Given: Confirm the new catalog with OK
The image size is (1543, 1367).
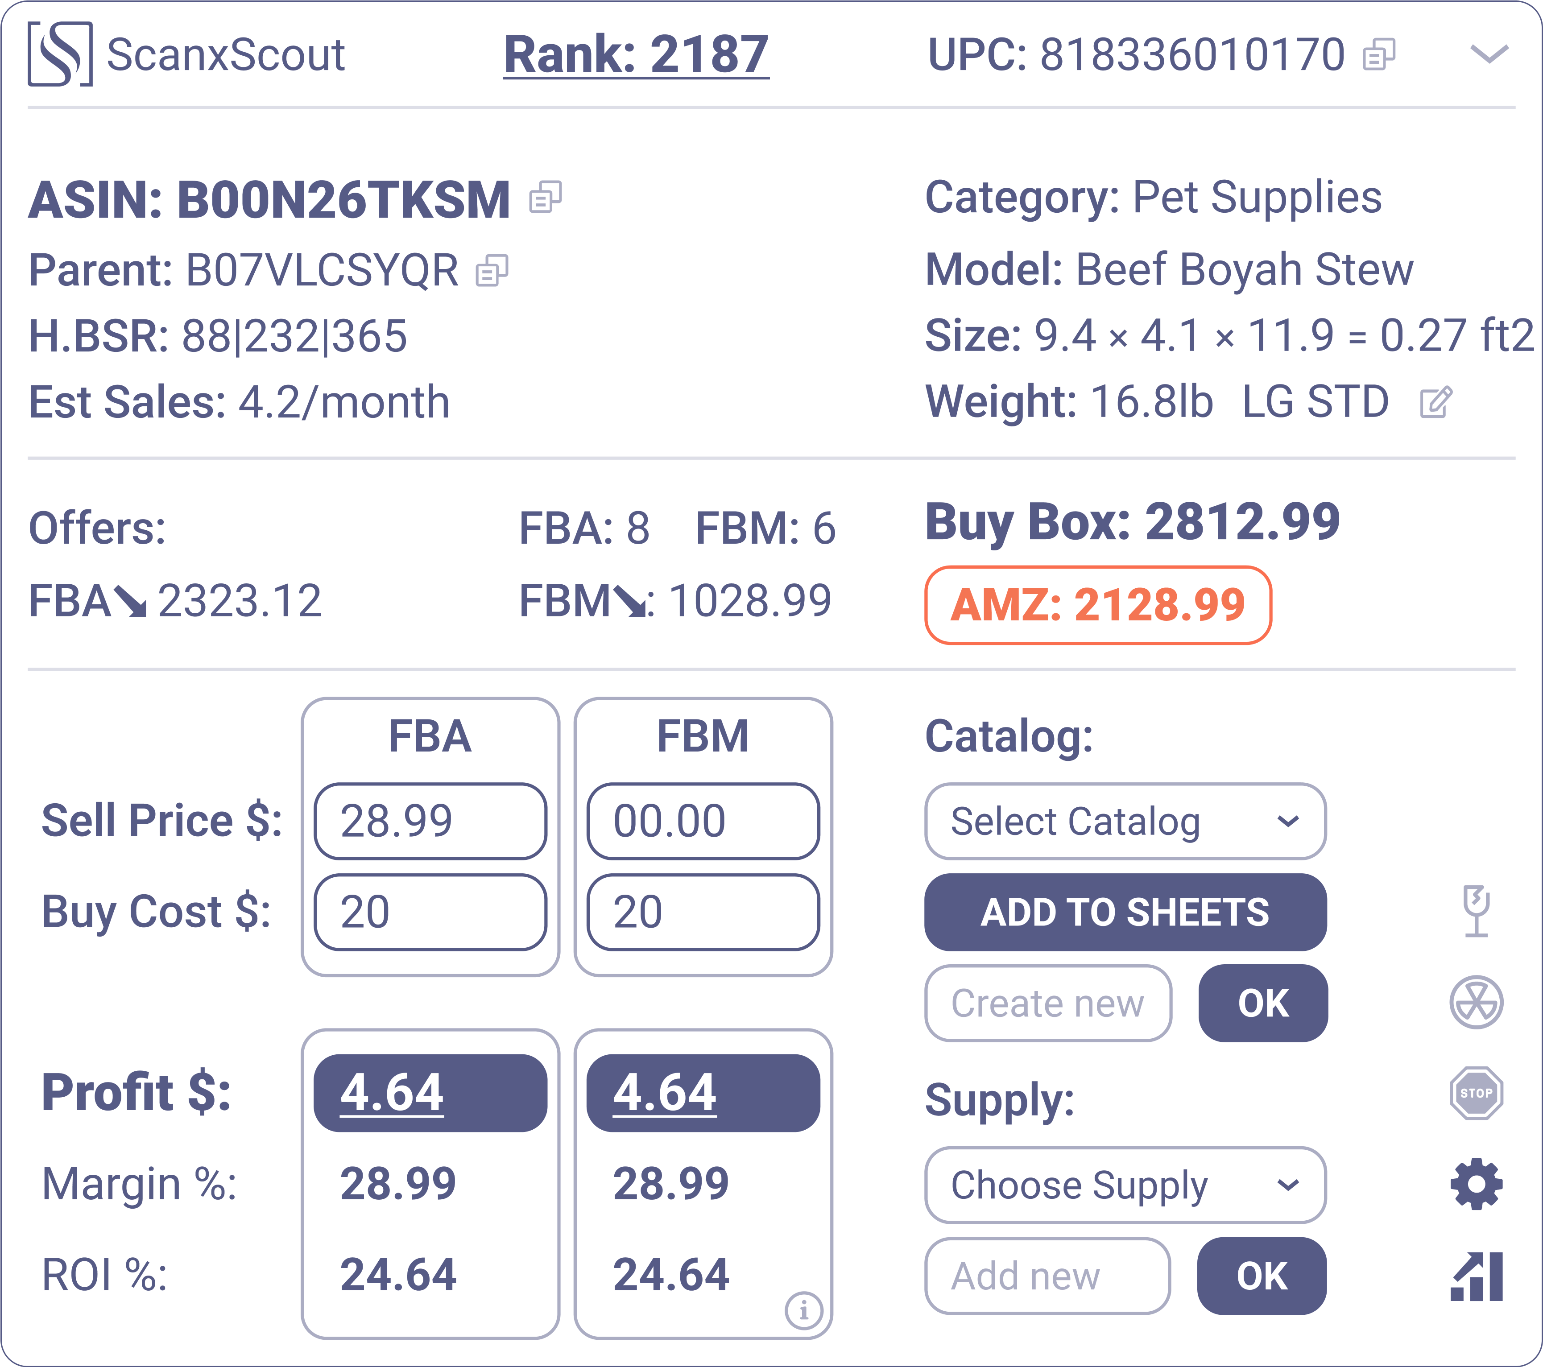Looking at the screenshot, I should tap(1263, 1003).
